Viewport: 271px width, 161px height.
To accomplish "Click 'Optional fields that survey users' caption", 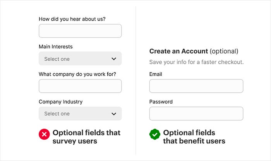I will click(x=86, y=137).
